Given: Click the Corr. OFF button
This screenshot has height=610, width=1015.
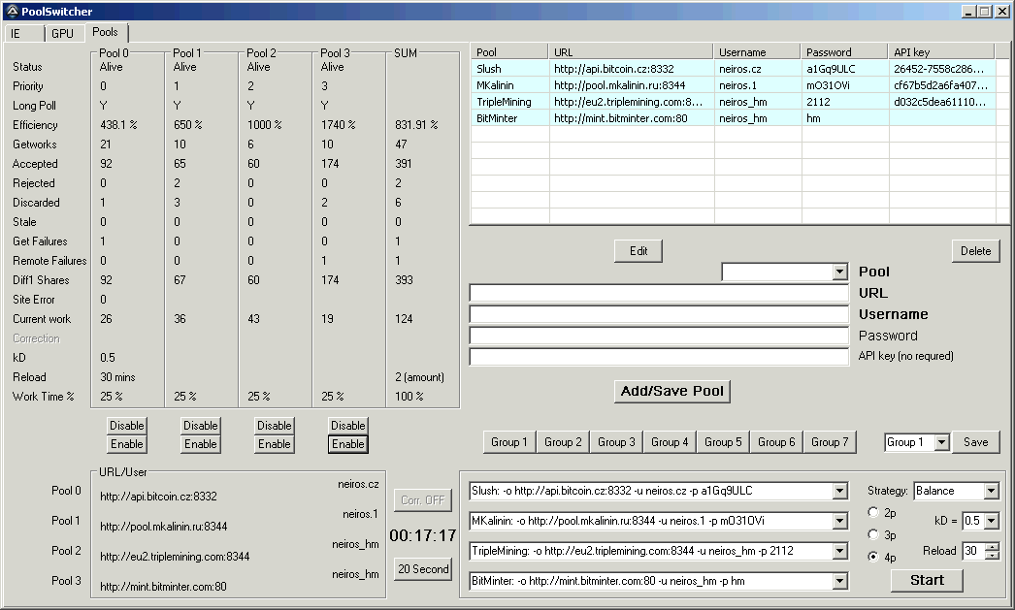Looking at the screenshot, I should coord(423,500).
